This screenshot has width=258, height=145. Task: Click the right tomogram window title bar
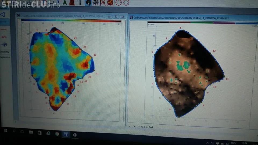tap(188, 18)
